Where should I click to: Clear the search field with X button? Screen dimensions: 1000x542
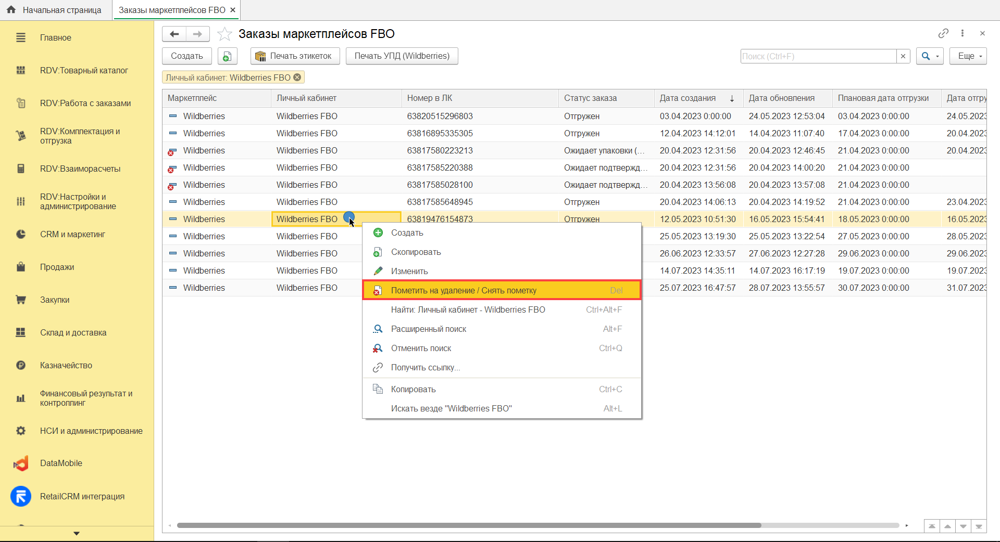tap(903, 56)
